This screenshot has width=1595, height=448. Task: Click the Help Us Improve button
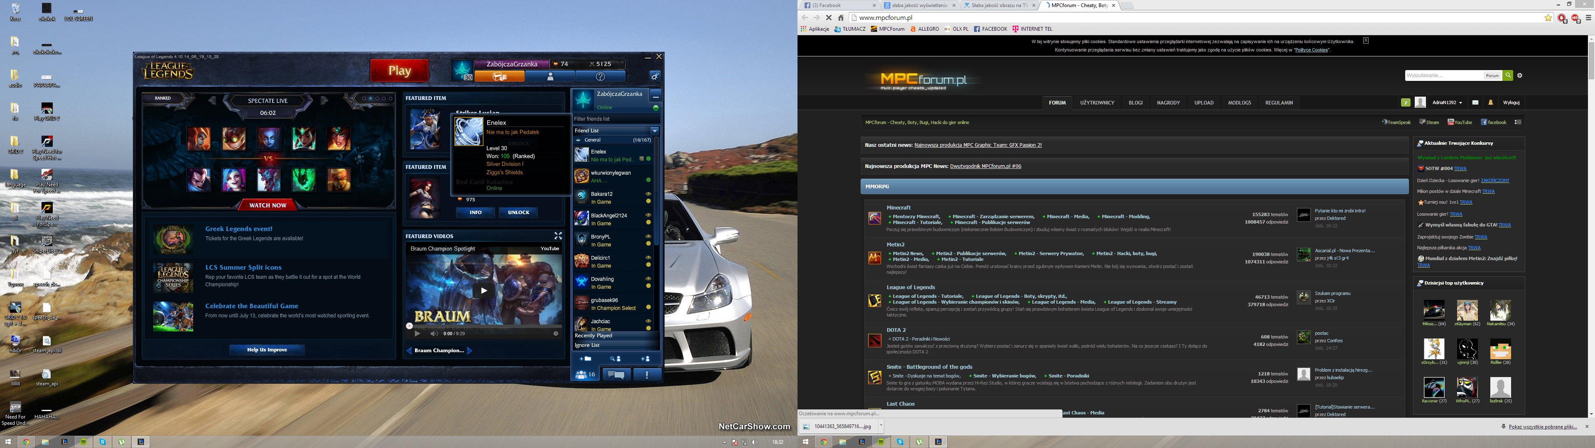click(267, 350)
